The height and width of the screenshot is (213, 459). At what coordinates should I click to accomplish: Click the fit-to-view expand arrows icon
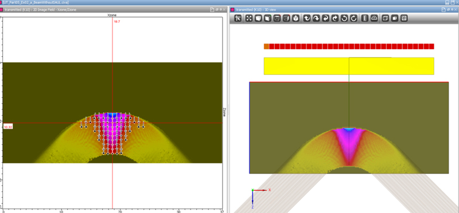pyautogui.click(x=249, y=18)
